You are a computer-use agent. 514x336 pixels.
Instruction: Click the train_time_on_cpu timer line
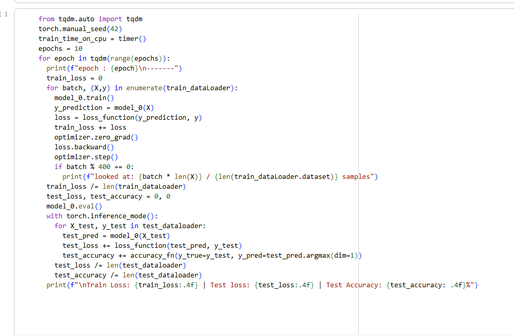92,39
